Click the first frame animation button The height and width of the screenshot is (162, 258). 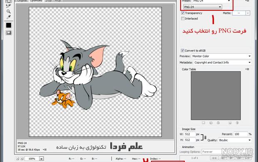tap(214, 158)
